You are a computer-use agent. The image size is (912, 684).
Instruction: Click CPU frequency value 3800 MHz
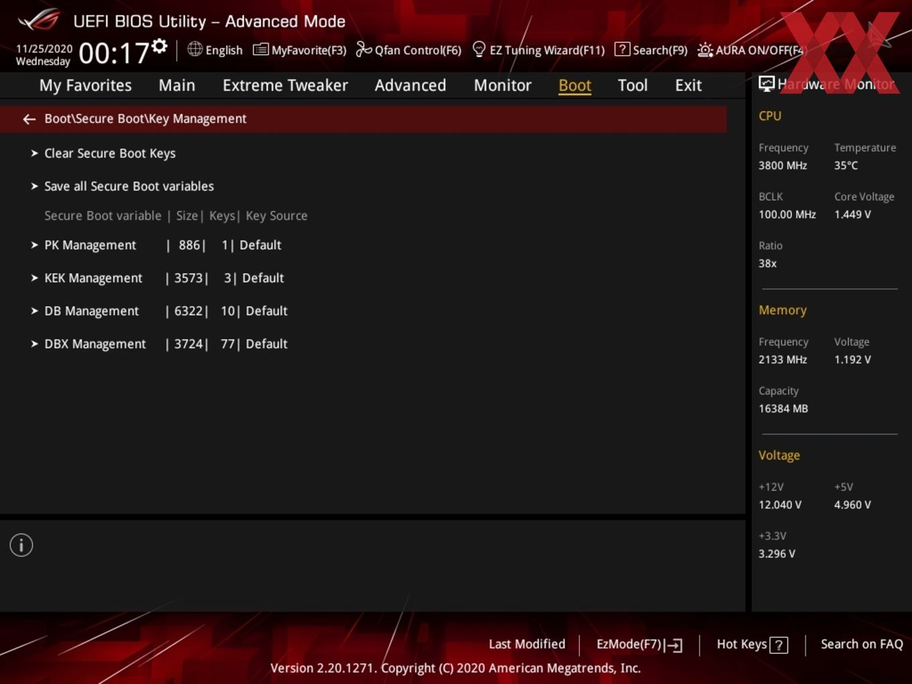click(x=783, y=165)
